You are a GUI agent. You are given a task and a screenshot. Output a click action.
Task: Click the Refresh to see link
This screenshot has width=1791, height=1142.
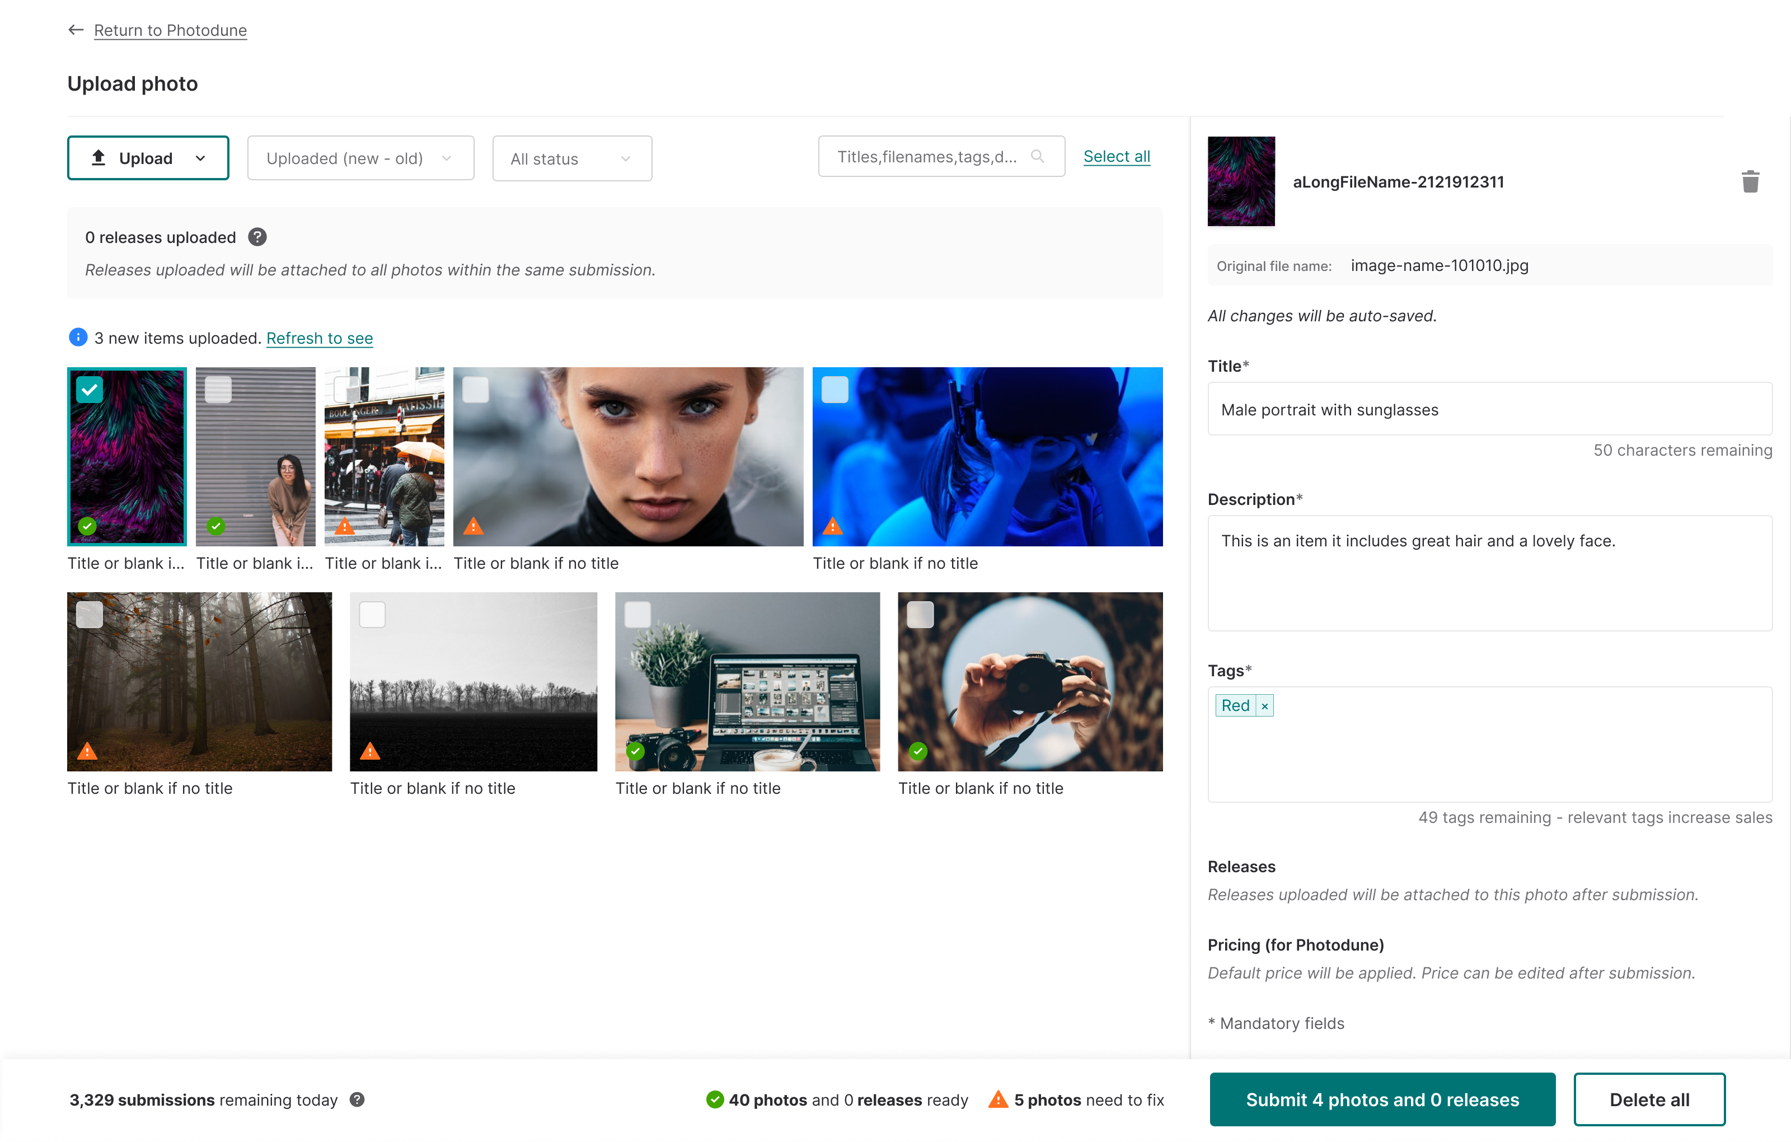coord(320,338)
